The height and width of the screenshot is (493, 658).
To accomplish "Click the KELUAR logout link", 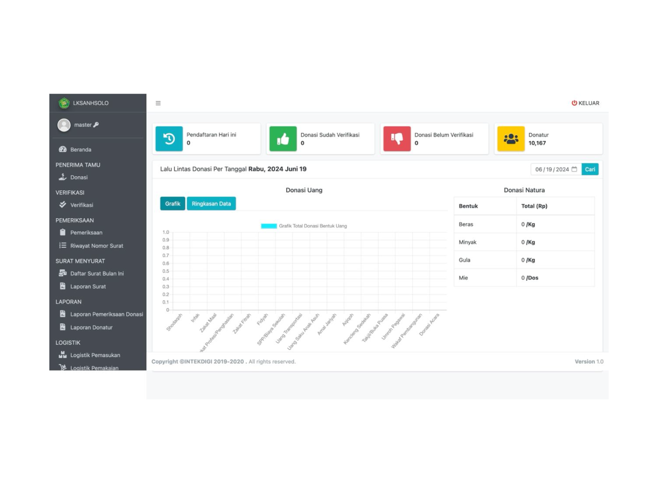I will [585, 103].
